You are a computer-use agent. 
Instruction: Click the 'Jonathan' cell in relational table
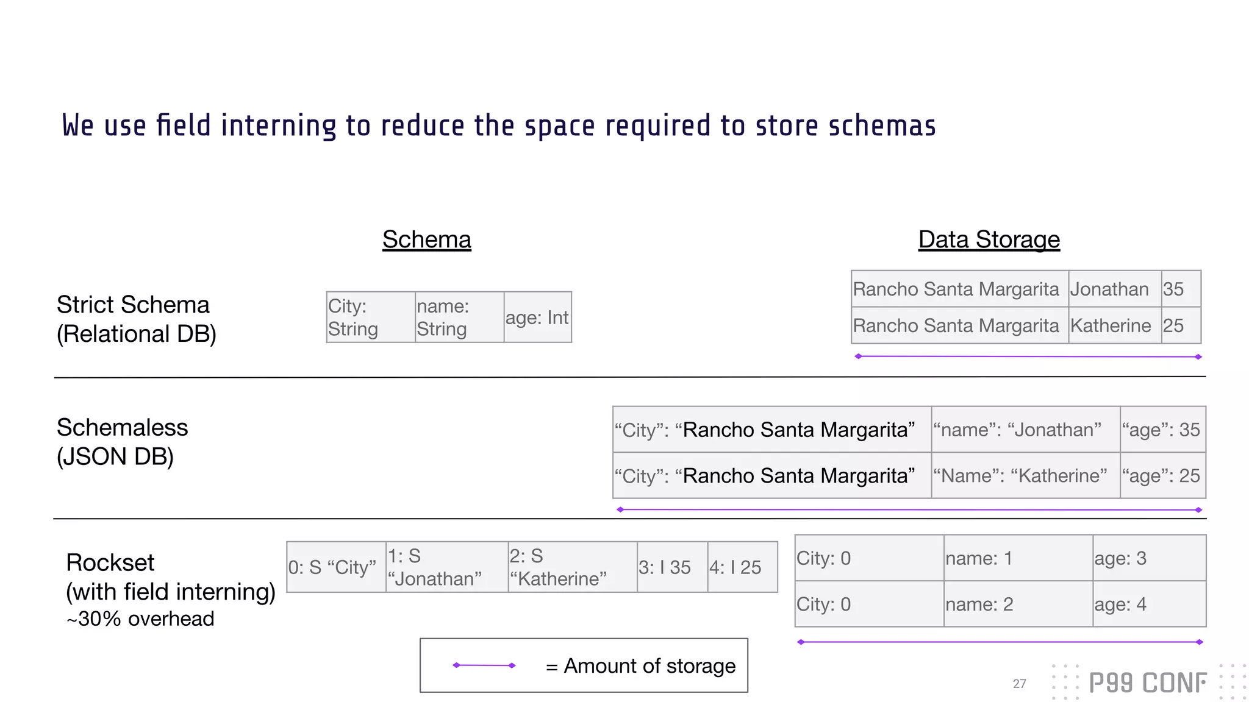[x=1115, y=289]
